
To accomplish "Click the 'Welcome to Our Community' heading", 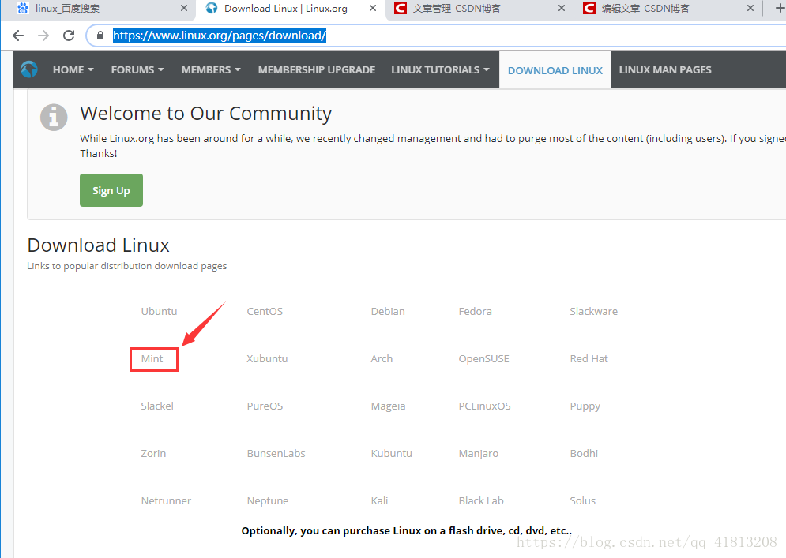I will [x=205, y=114].
